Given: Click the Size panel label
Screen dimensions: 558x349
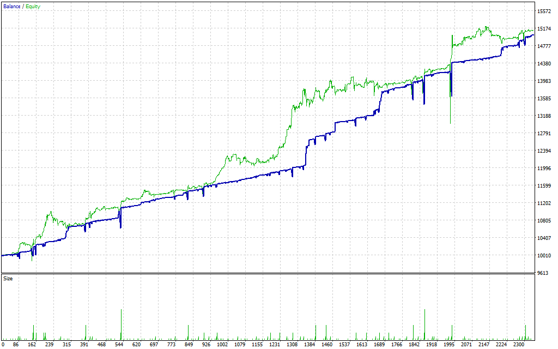Looking at the screenshot, I should coord(8,279).
